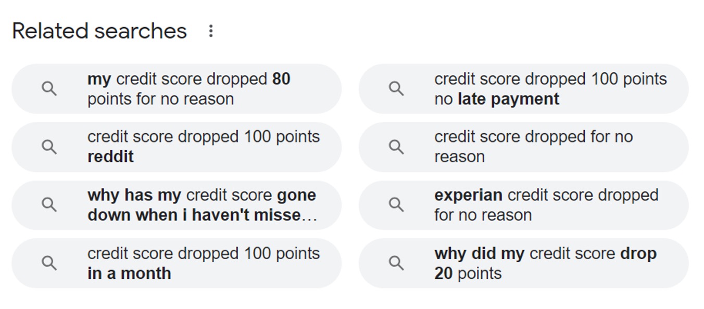Select 'credit score dropped 100 points reddit' suggestion
The width and height of the screenshot is (704, 309).
[203, 147]
